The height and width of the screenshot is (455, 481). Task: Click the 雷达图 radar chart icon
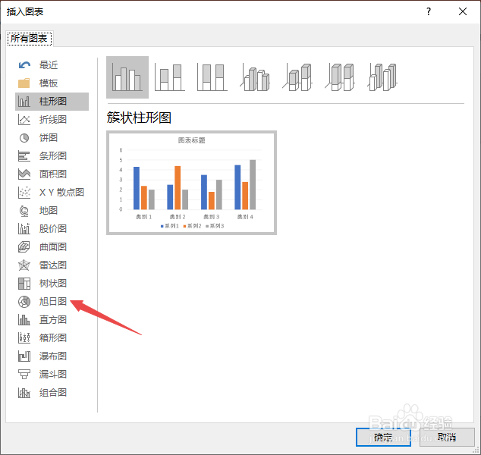pos(24,265)
